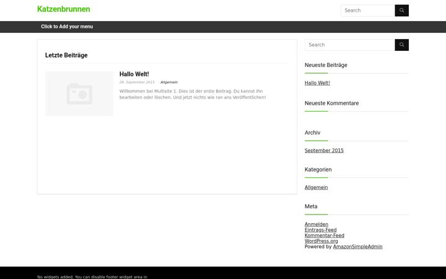Click 'Click to Add your menu'
Image resolution: width=446 pixels, height=279 pixels.
pos(67,27)
